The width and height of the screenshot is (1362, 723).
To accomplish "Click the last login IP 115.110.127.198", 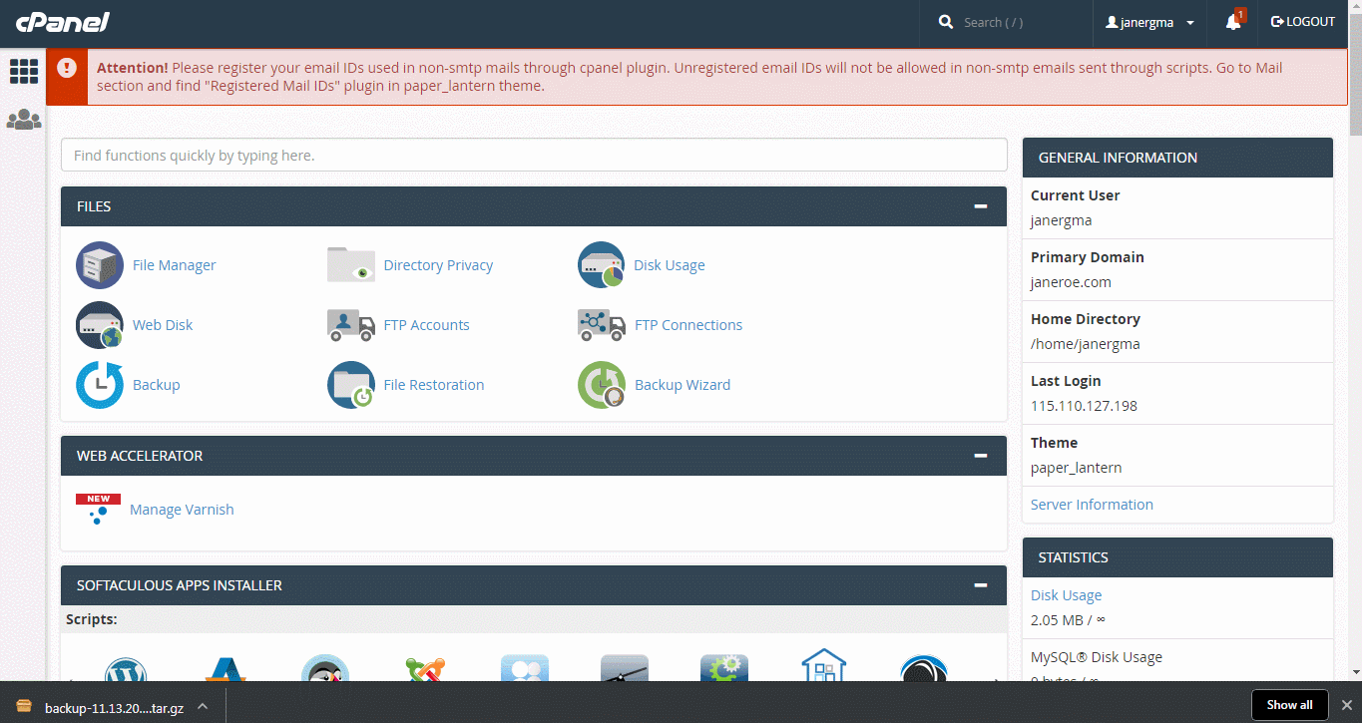I will click(x=1084, y=406).
